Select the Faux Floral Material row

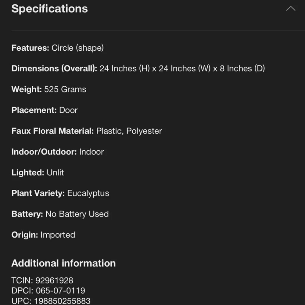point(87,131)
